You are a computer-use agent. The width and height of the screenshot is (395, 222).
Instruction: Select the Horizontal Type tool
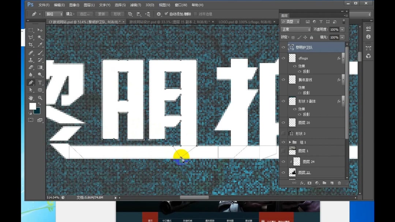pos(39,83)
